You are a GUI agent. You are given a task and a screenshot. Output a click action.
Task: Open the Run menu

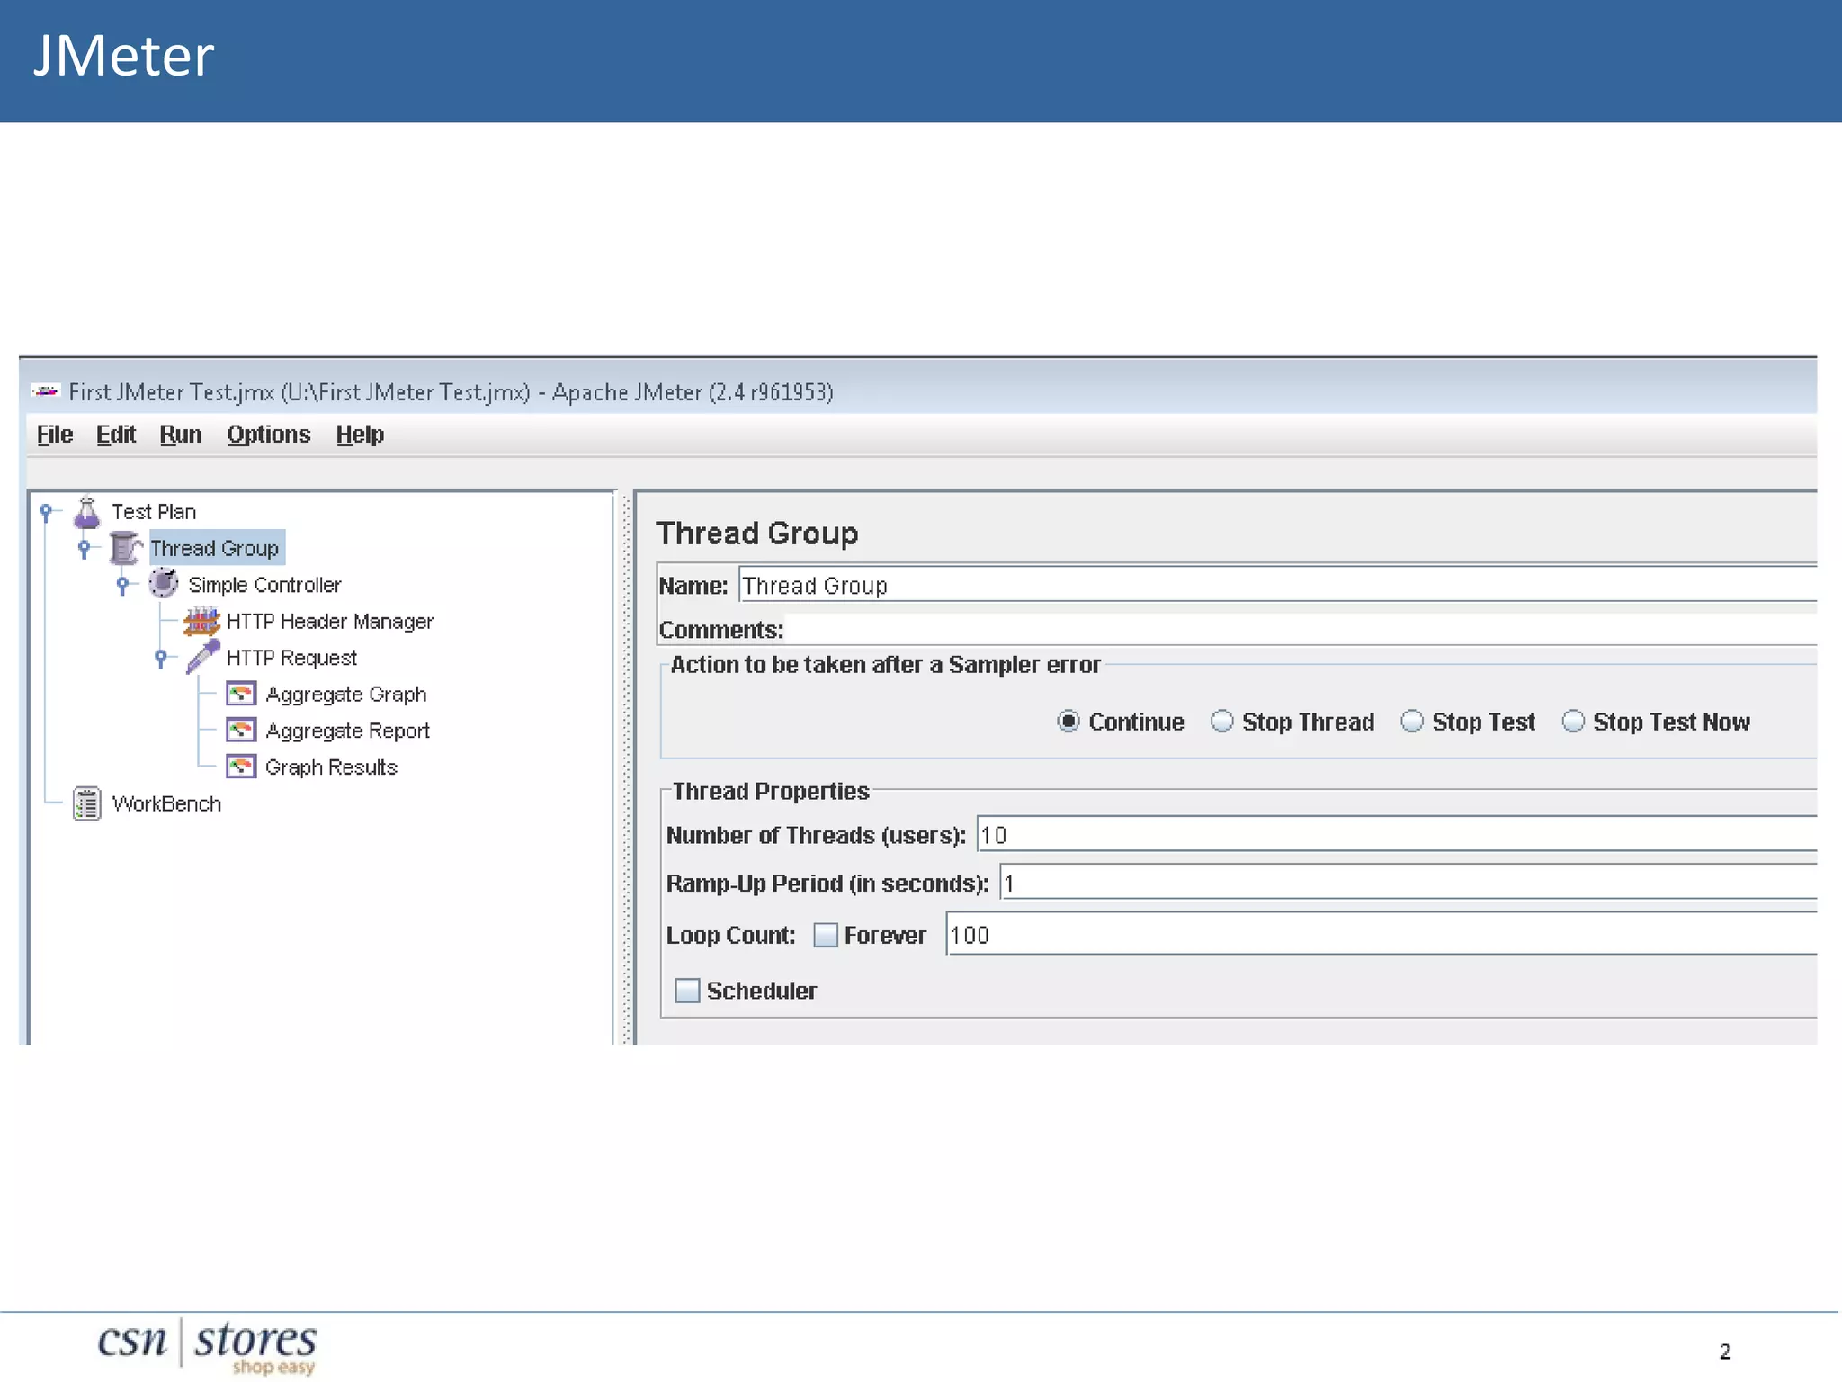pos(180,435)
